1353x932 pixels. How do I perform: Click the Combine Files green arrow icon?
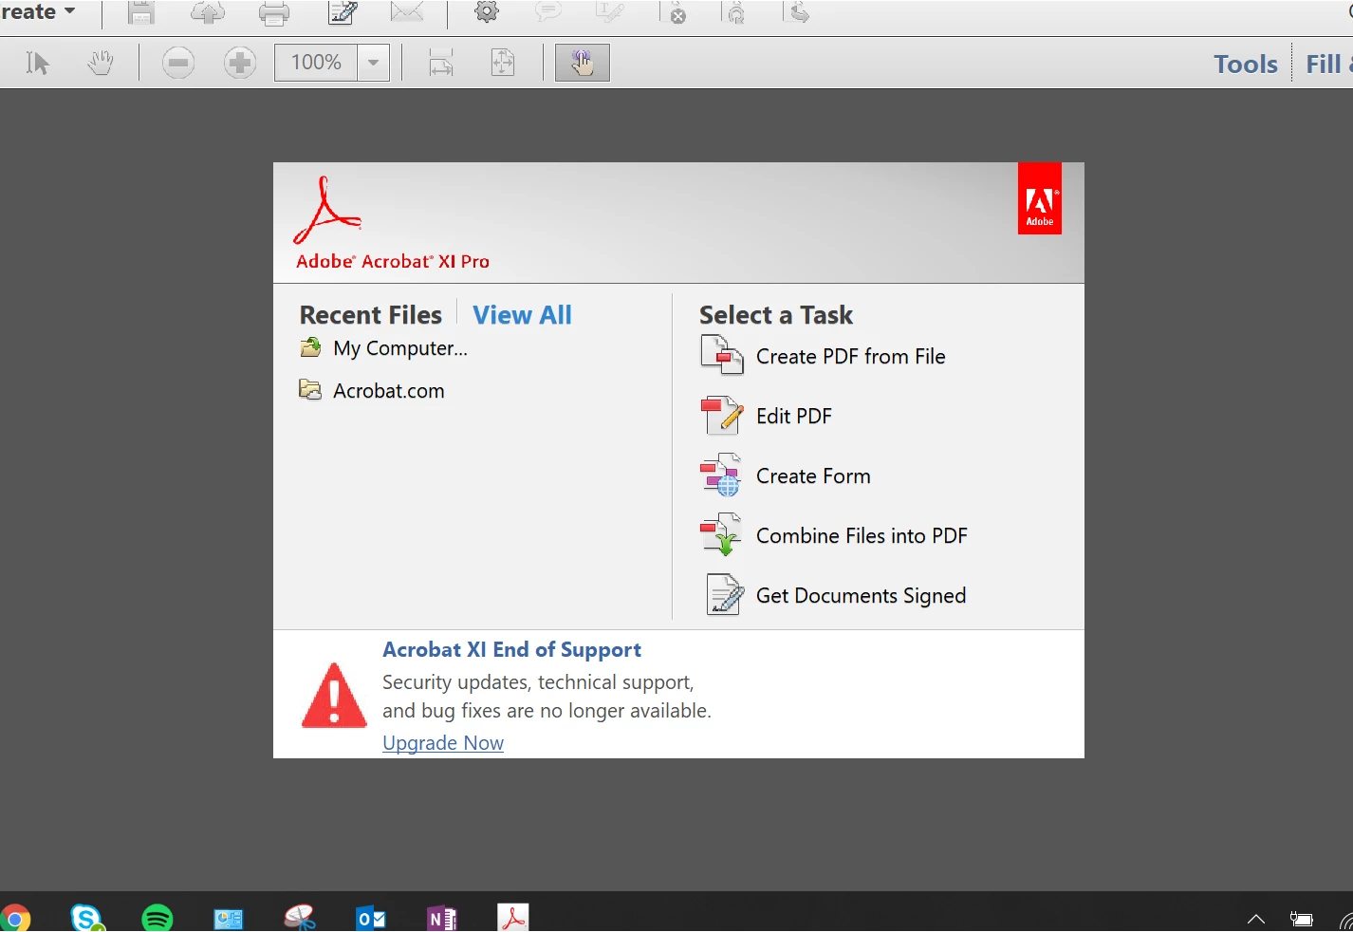(x=721, y=535)
